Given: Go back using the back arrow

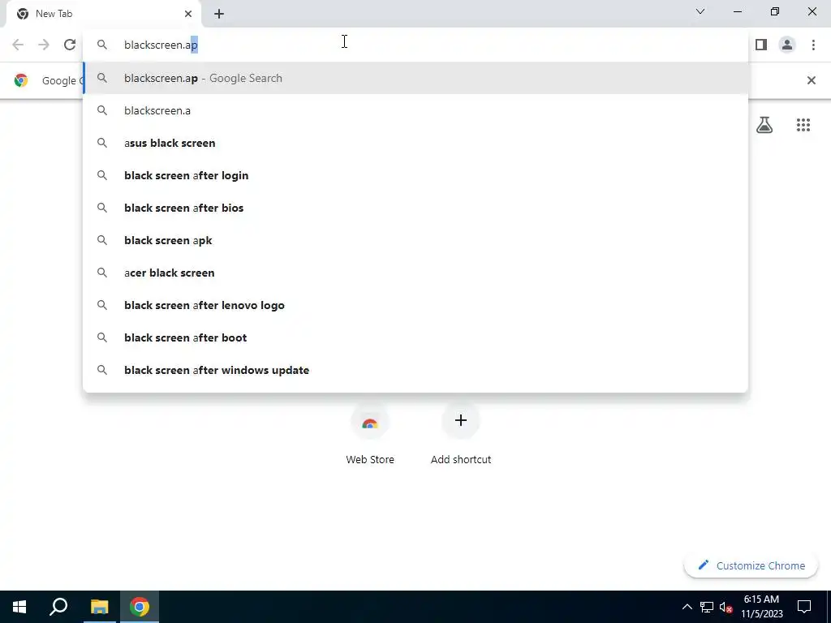Looking at the screenshot, I should pos(18,45).
